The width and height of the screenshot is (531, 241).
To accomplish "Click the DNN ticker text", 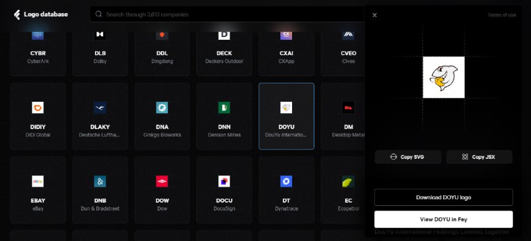I will 224,126.
